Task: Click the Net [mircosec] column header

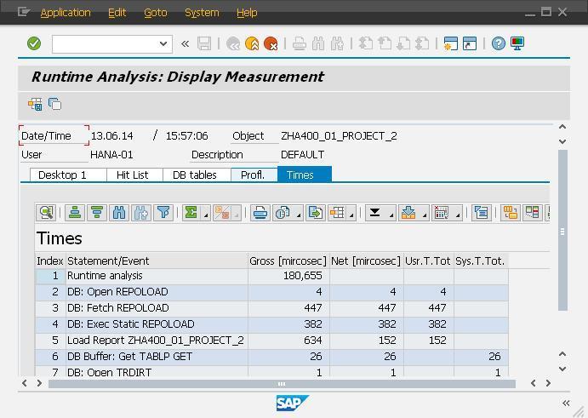Action: pos(366,261)
